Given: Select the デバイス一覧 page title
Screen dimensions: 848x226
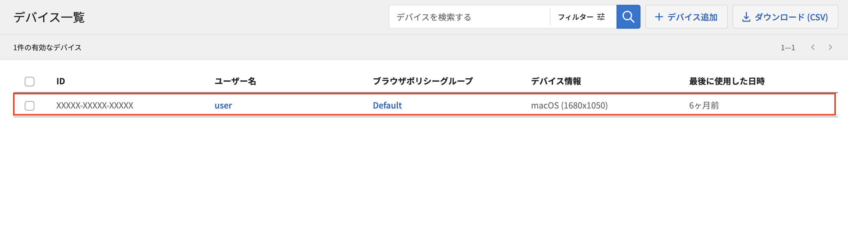Looking at the screenshot, I should (49, 17).
